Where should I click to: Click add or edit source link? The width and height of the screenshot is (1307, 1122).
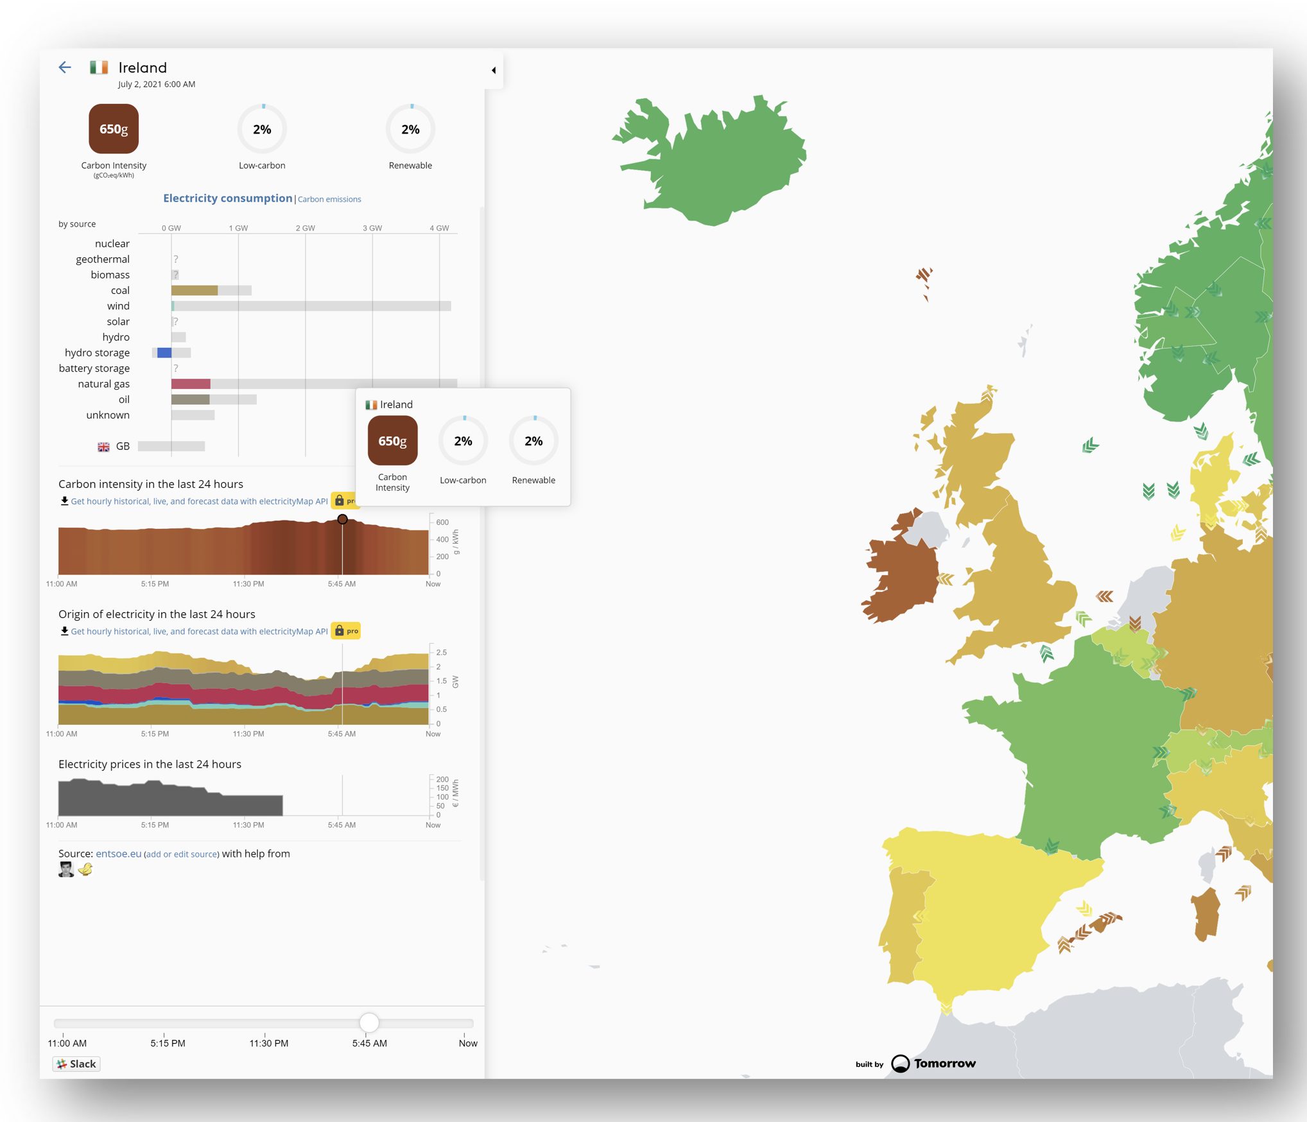point(182,854)
